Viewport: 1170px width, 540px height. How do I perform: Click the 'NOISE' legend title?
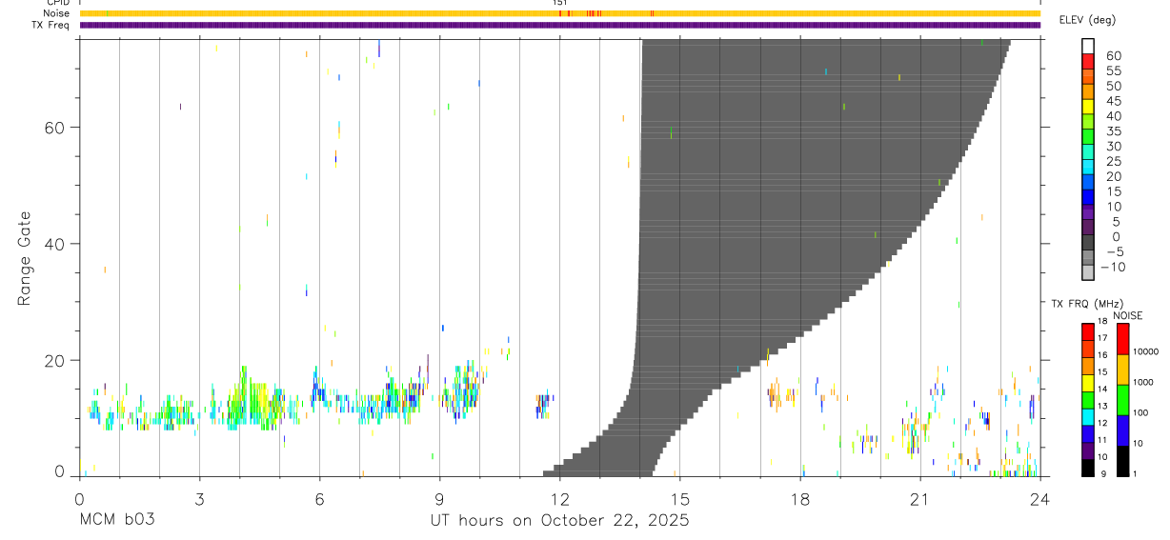1127,315
